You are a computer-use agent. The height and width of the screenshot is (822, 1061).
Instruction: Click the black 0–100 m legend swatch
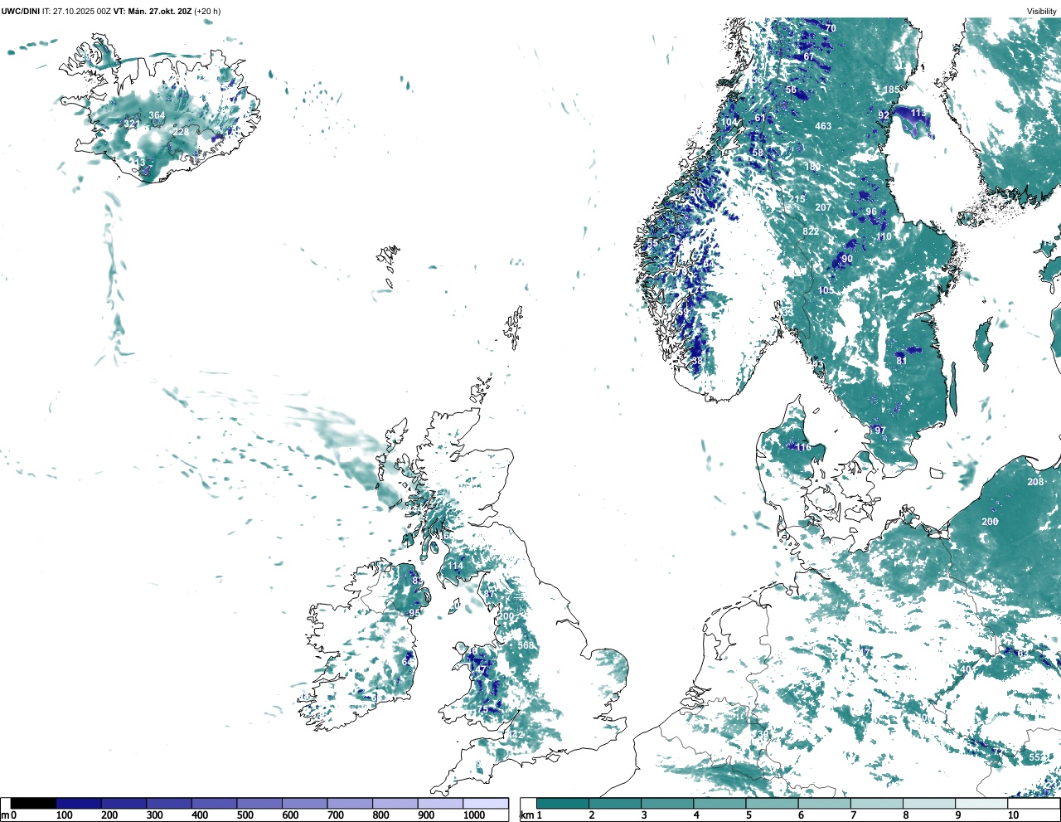[x=33, y=803]
